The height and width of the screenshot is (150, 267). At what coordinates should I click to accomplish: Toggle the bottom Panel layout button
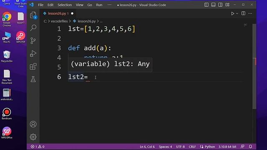pyautogui.click(x=213, y=5)
